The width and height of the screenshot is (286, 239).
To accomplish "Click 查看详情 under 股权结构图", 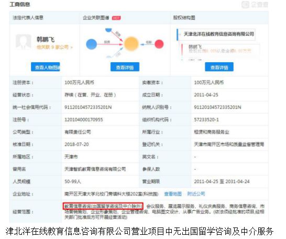I will point(219,67).
